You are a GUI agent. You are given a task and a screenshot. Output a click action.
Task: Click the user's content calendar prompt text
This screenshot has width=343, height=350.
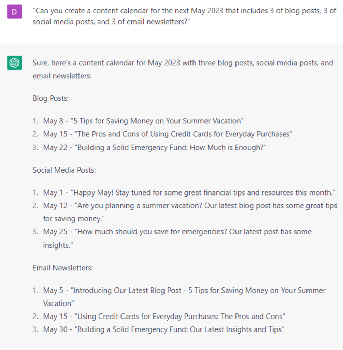pyautogui.click(x=184, y=16)
